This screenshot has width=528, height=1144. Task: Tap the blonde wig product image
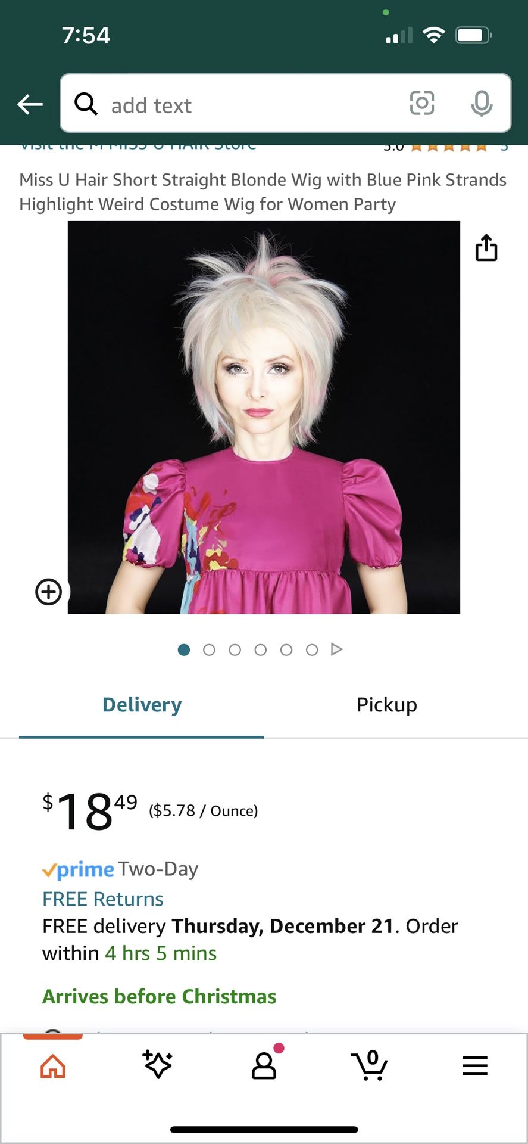[x=264, y=417]
